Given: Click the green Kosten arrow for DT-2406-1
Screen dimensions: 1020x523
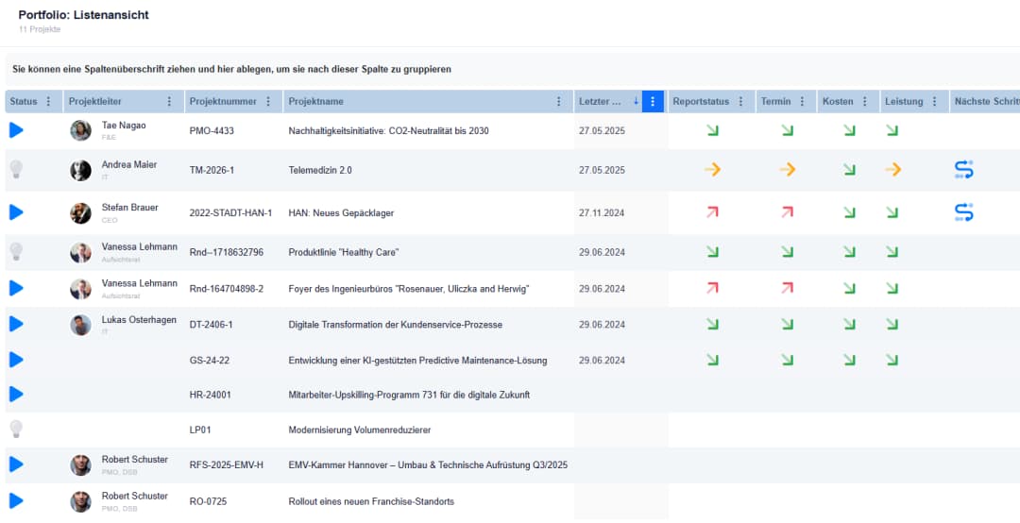Looking at the screenshot, I should pos(850,324).
